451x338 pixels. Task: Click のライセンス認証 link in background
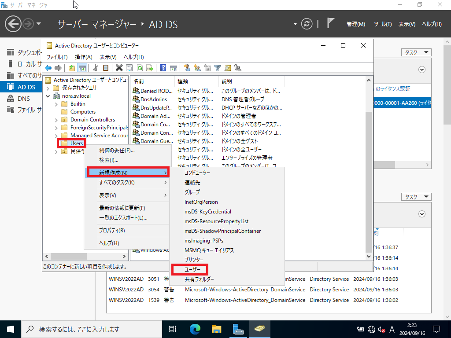(x=393, y=89)
